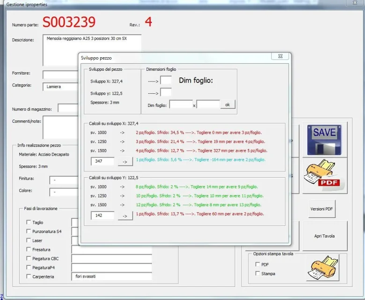Open the Versioni PDF button

click(322, 209)
